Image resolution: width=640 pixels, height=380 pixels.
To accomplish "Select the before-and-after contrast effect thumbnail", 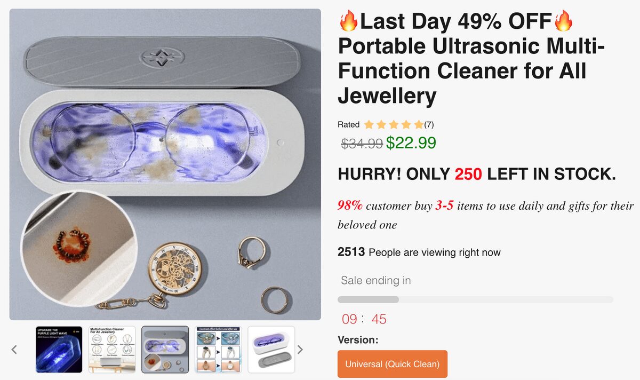I will 219,349.
